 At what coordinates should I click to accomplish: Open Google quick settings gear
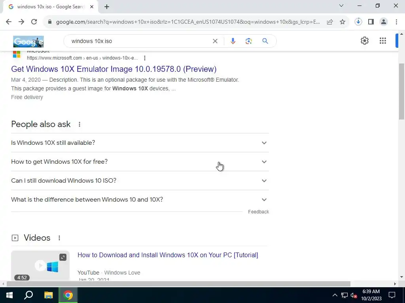click(364, 41)
